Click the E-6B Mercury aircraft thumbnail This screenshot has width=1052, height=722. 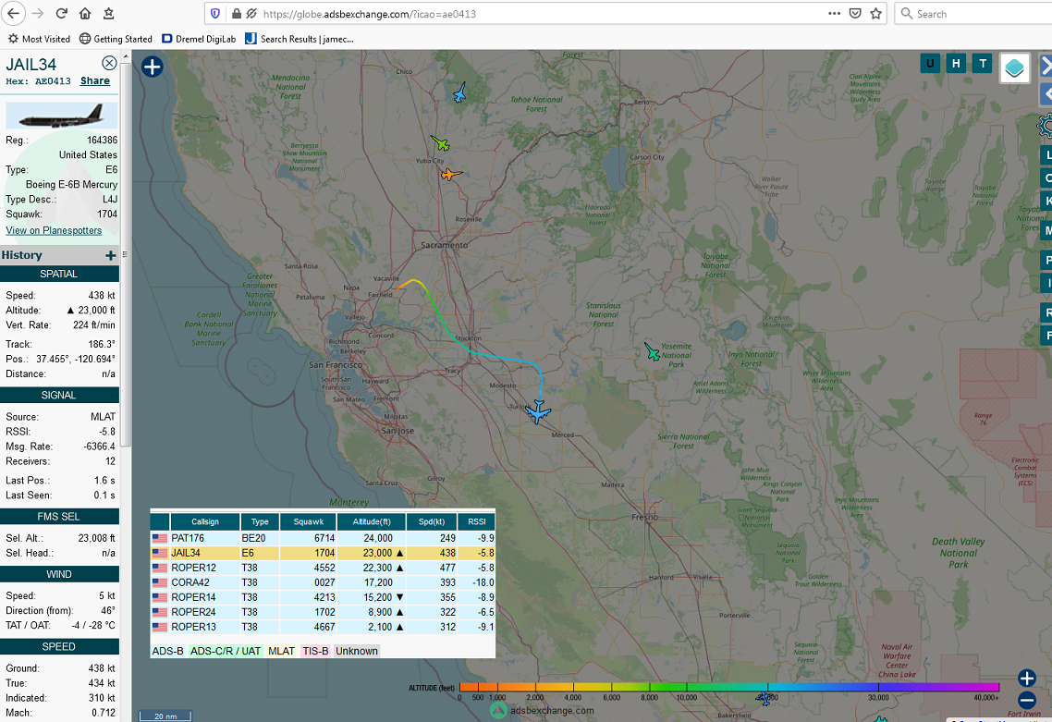click(62, 116)
